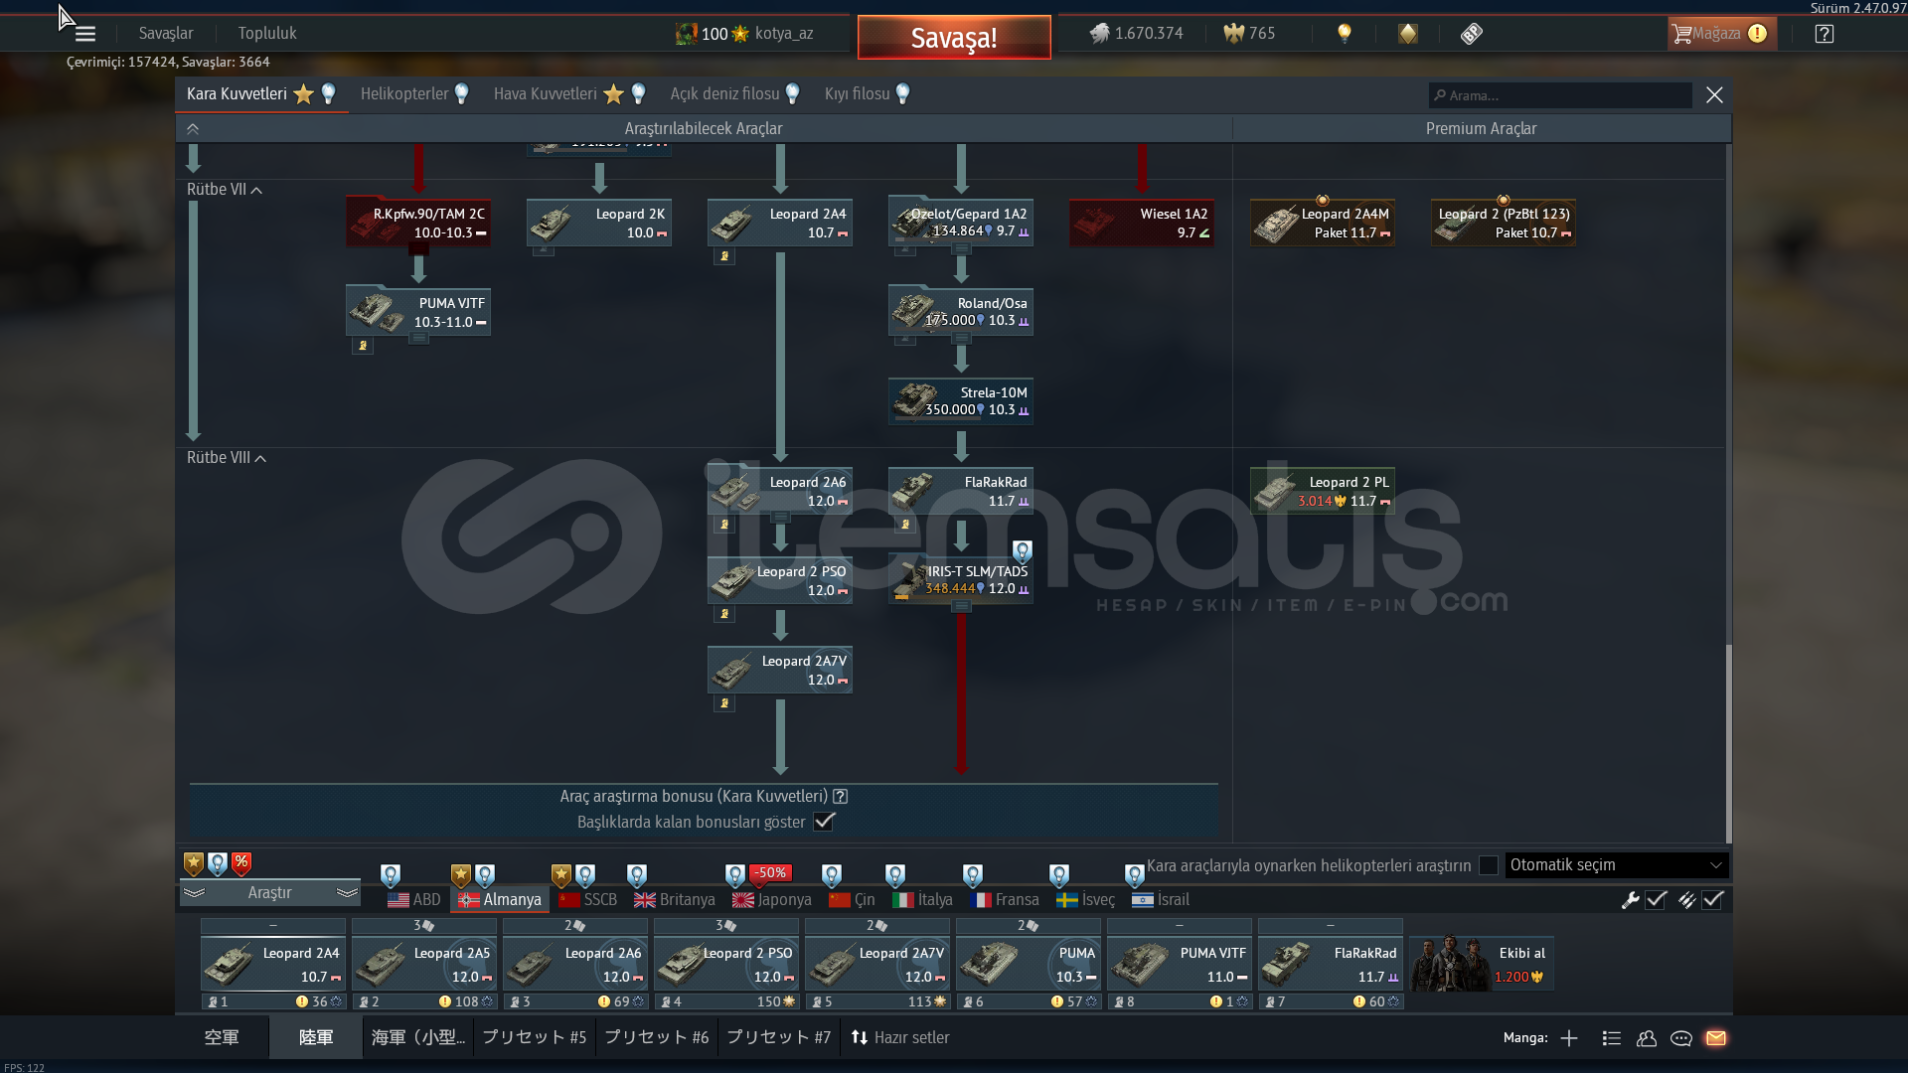This screenshot has width=1908, height=1073.
Task: Toggle auto-ammo refill checkbox
Action: 1712,900
